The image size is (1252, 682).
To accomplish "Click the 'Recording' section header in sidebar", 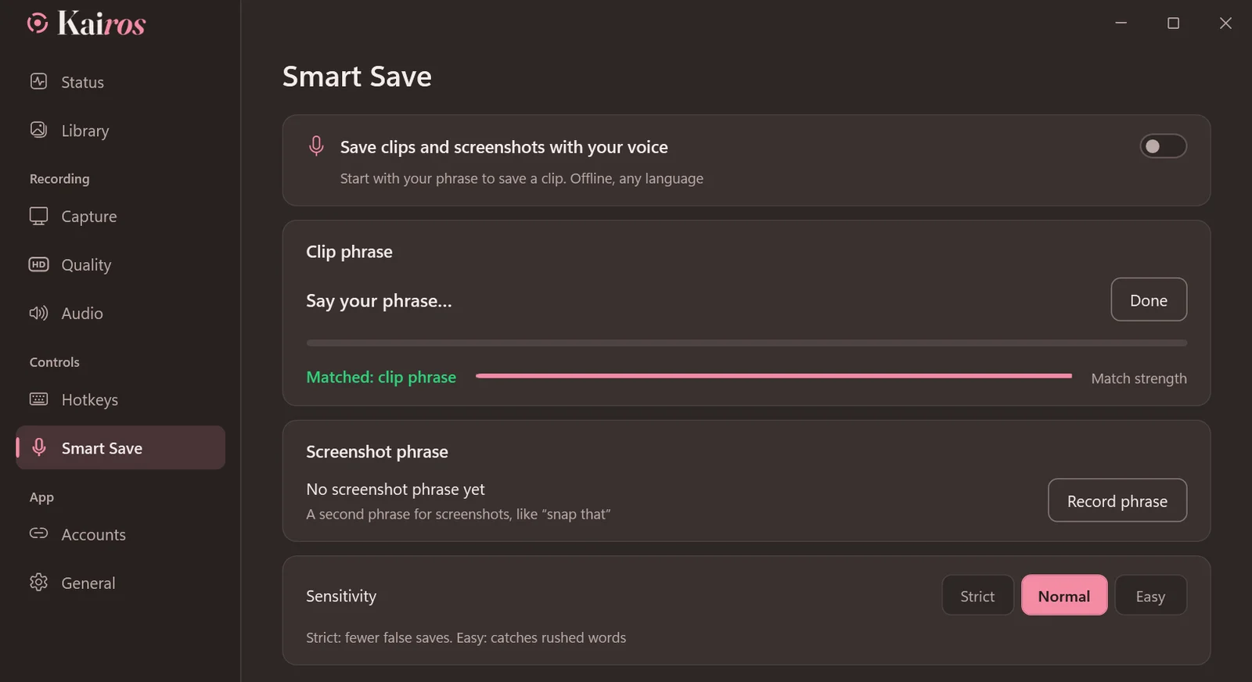I will (x=59, y=179).
